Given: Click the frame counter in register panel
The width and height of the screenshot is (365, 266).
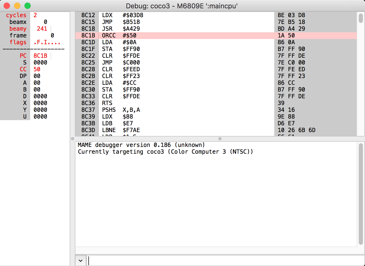Looking at the screenshot, I should [x=52, y=35].
